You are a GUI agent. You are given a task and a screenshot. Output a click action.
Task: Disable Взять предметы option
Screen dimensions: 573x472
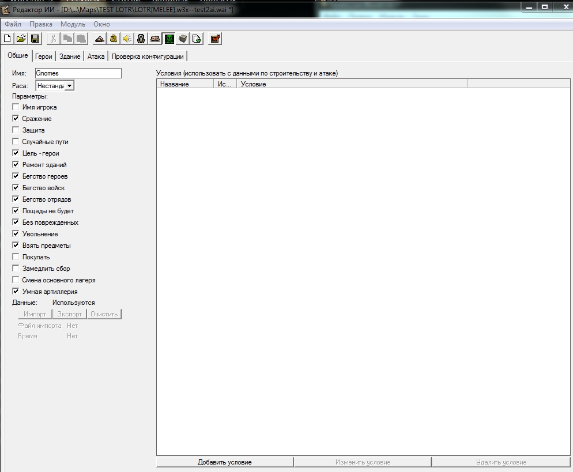(x=16, y=245)
